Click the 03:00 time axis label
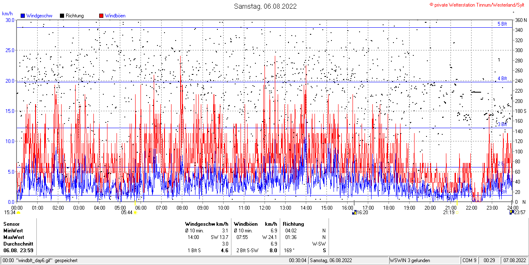The height and width of the screenshot is (265, 529). tap(79, 208)
